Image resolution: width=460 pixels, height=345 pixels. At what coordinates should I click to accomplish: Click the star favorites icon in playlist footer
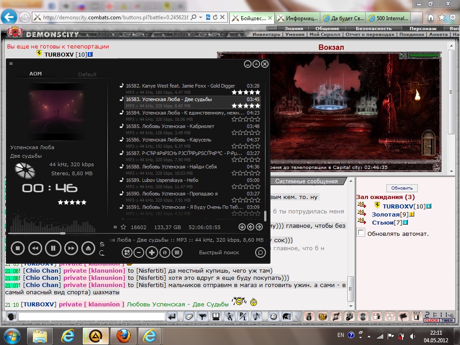124,227
